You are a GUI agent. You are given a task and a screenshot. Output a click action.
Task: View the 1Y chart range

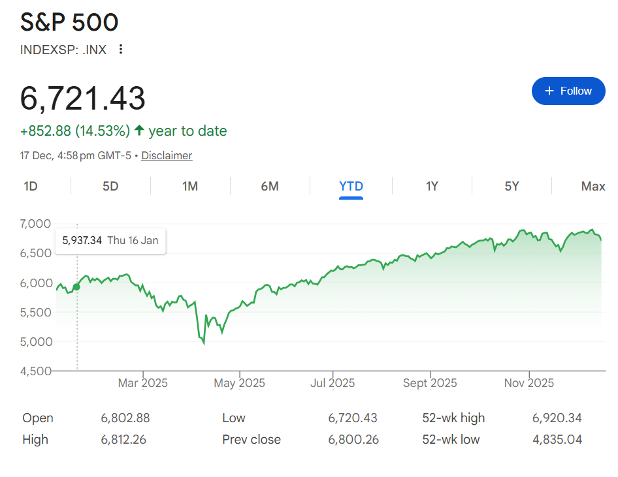[x=432, y=187]
